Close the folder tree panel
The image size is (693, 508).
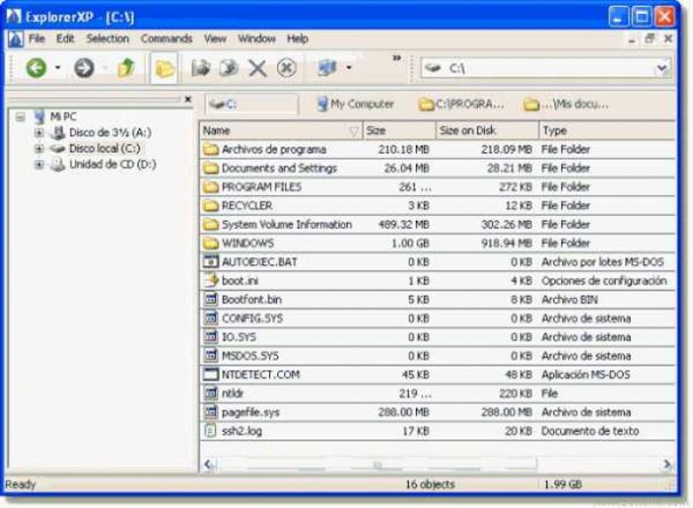[188, 99]
